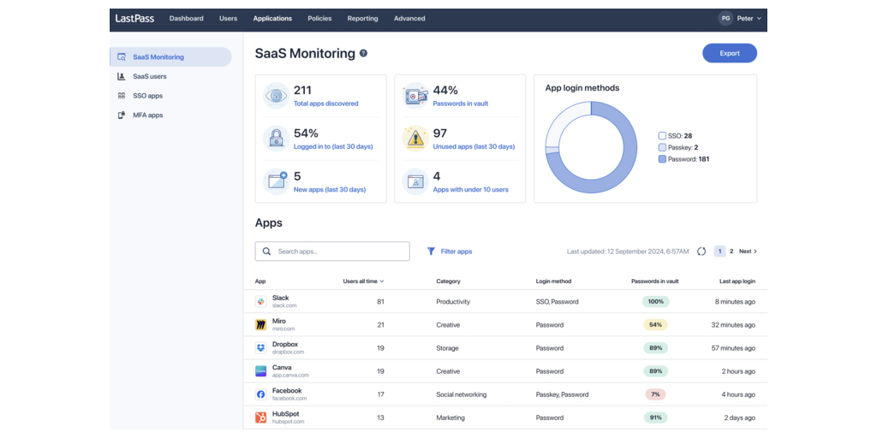
Task: Click the Export button
Action: pyautogui.click(x=729, y=53)
